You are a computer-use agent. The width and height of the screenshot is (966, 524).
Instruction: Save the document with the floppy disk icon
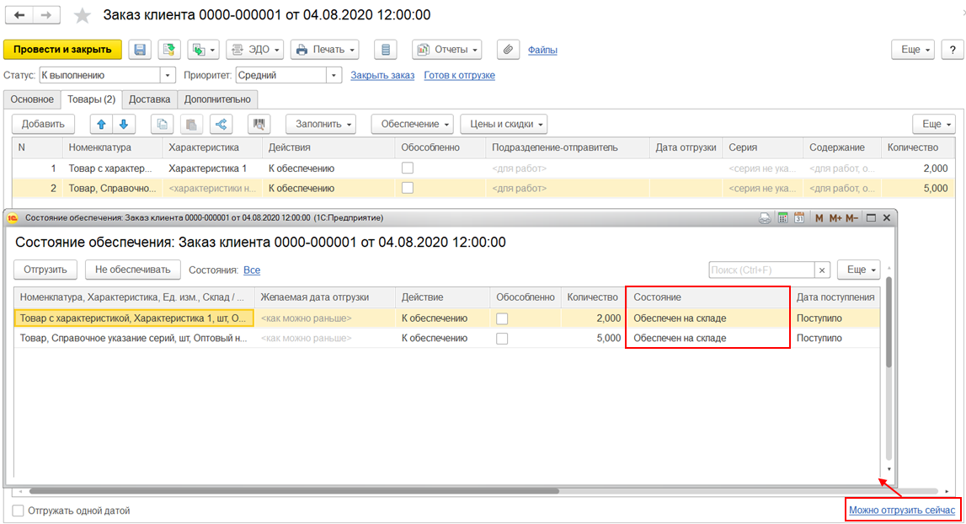click(140, 50)
